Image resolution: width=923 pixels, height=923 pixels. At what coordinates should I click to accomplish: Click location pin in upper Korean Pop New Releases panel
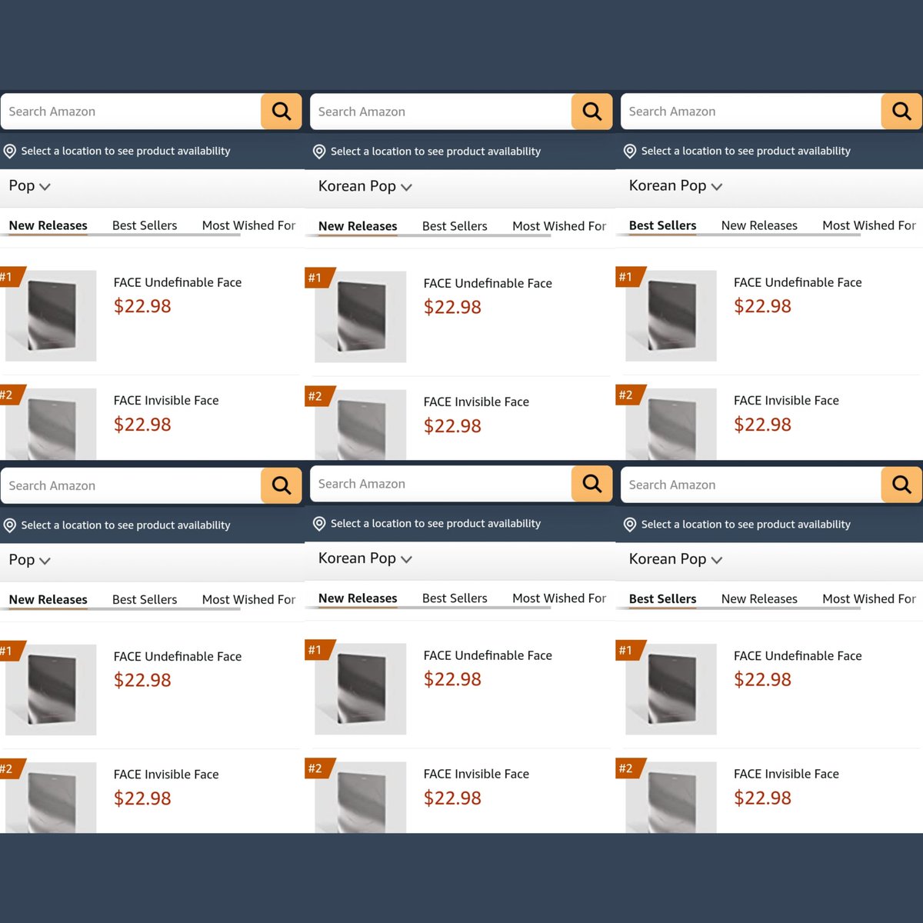319,152
